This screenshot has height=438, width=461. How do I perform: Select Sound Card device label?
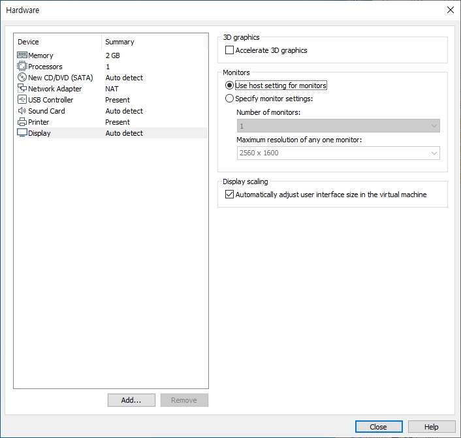coord(46,111)
